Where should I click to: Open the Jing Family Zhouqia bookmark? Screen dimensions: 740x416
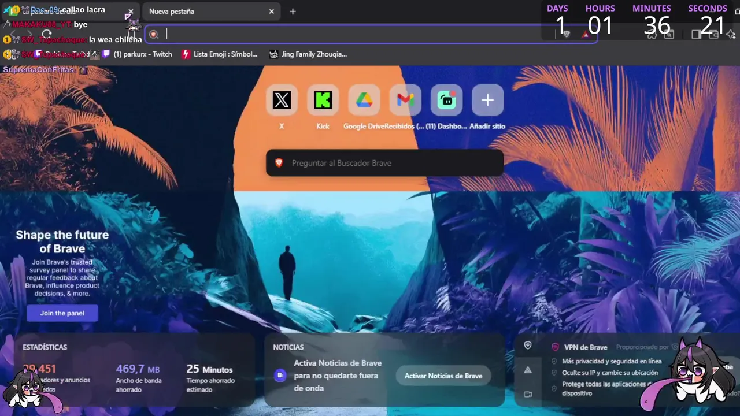pos(308,54)
